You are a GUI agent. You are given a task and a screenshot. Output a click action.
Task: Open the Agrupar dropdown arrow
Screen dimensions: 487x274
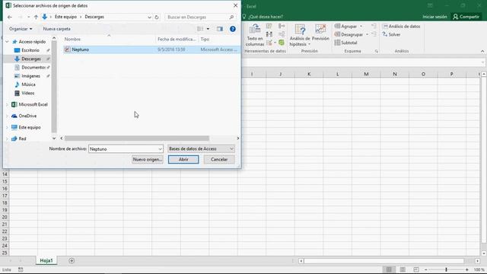(361, 27)
